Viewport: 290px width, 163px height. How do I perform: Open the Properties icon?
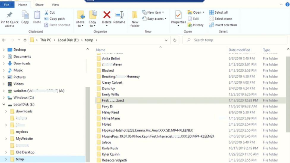click(x=178, y=15)
